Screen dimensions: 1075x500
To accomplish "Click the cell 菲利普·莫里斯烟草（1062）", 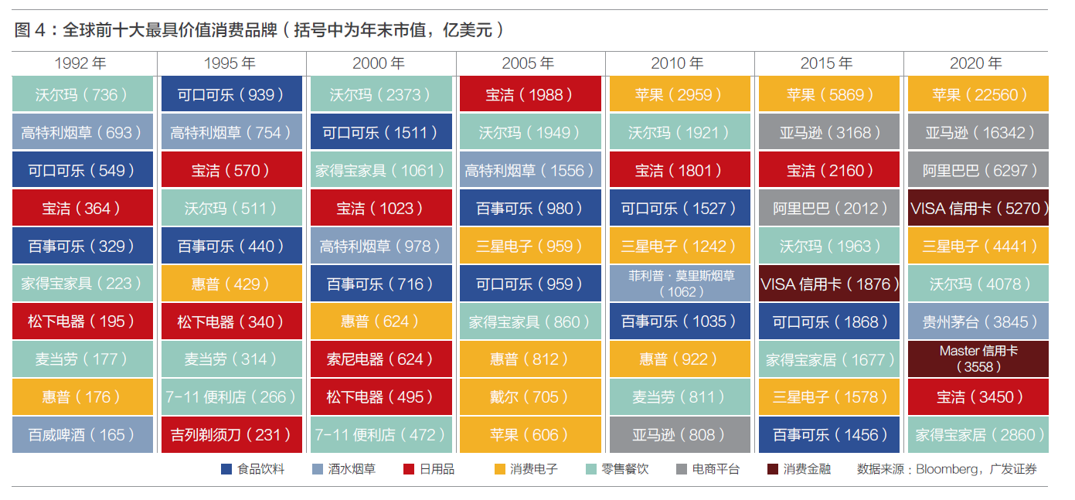I will (x=679, y=284).
